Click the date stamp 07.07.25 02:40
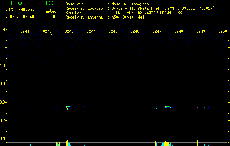The height and width of the screenshot is (146, 230). (19, 16)
